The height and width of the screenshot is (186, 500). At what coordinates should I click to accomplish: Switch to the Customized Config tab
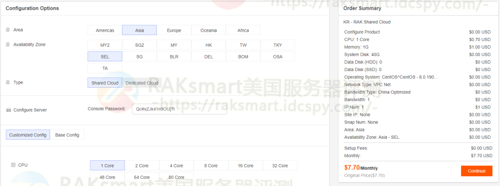click(28, 134)
